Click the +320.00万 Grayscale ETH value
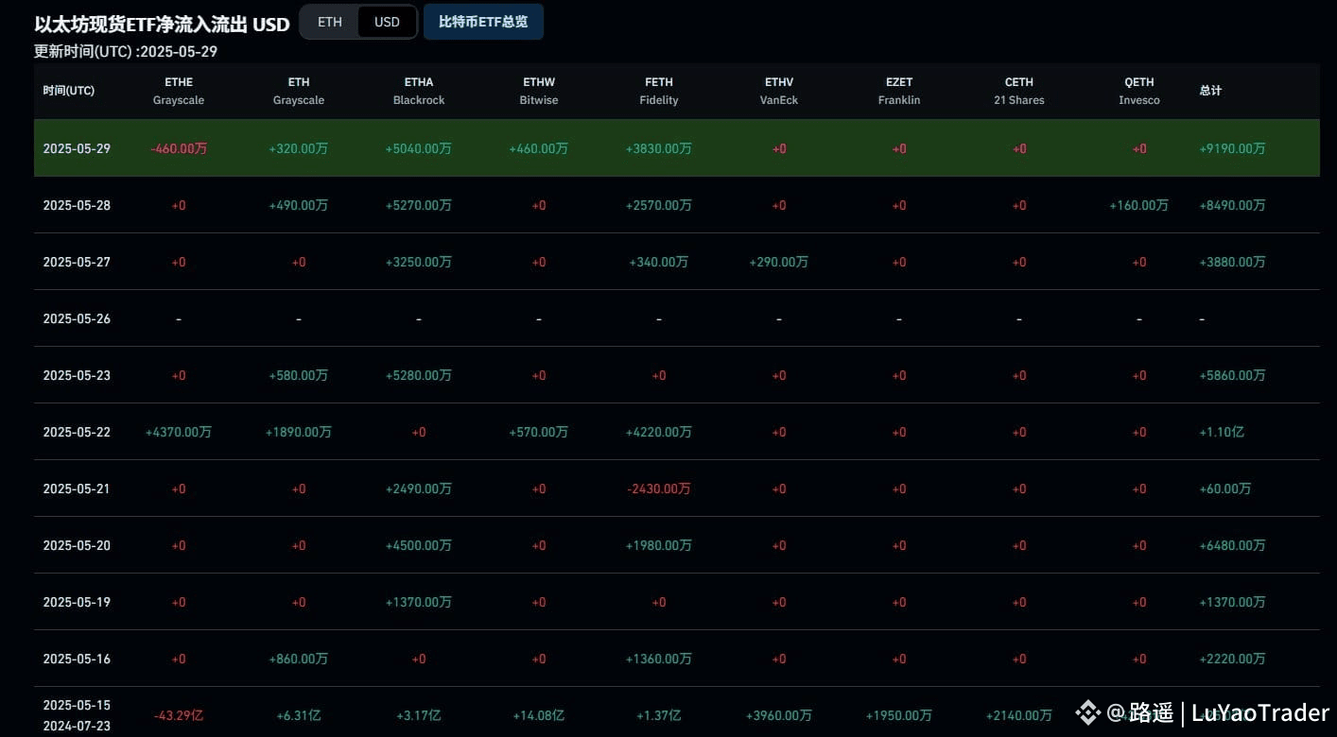Image resolution: width=1337 pixels, height=737 pixels. 299,148
